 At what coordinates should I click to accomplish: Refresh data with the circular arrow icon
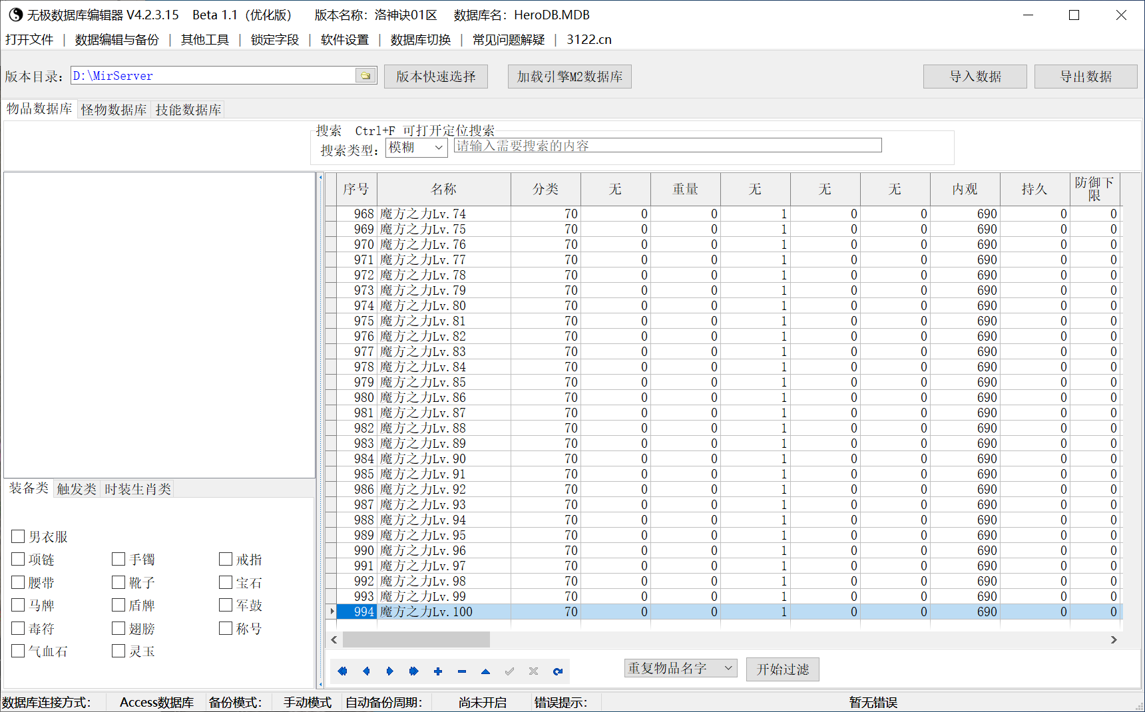click(x=558, y=671)
